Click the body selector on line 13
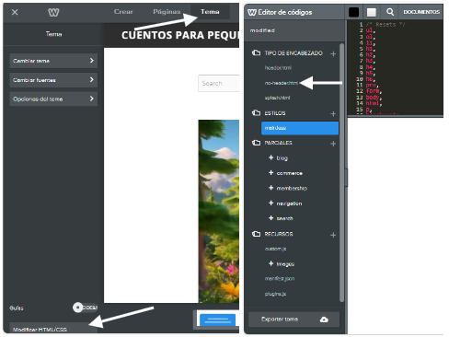The height and width of the screenshot is (337, 449). coord(374,97)
